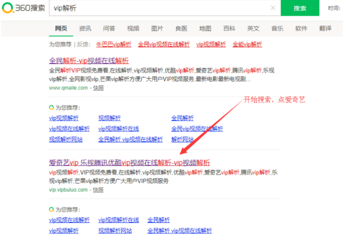Click 全民解析 in first recommendation block
The height and width of the screenshot is (237, 344).
click(x=182, y=119)
